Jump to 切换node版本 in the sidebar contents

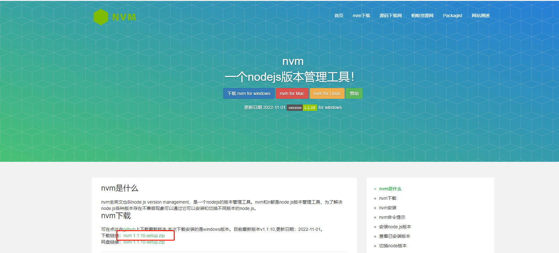[x=393, y=246]
